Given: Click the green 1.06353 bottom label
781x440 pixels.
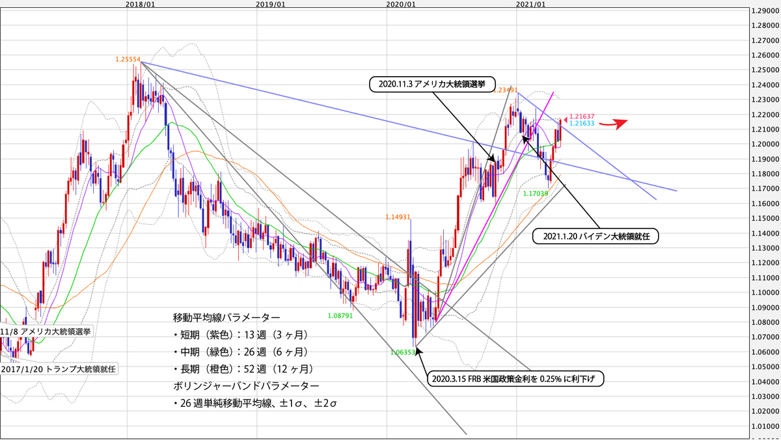Looking at the screenshot, I should pos(404,352).
